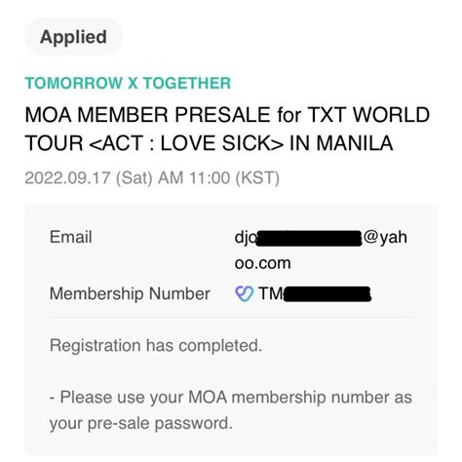Click the gray registration details card

[231, 329]
